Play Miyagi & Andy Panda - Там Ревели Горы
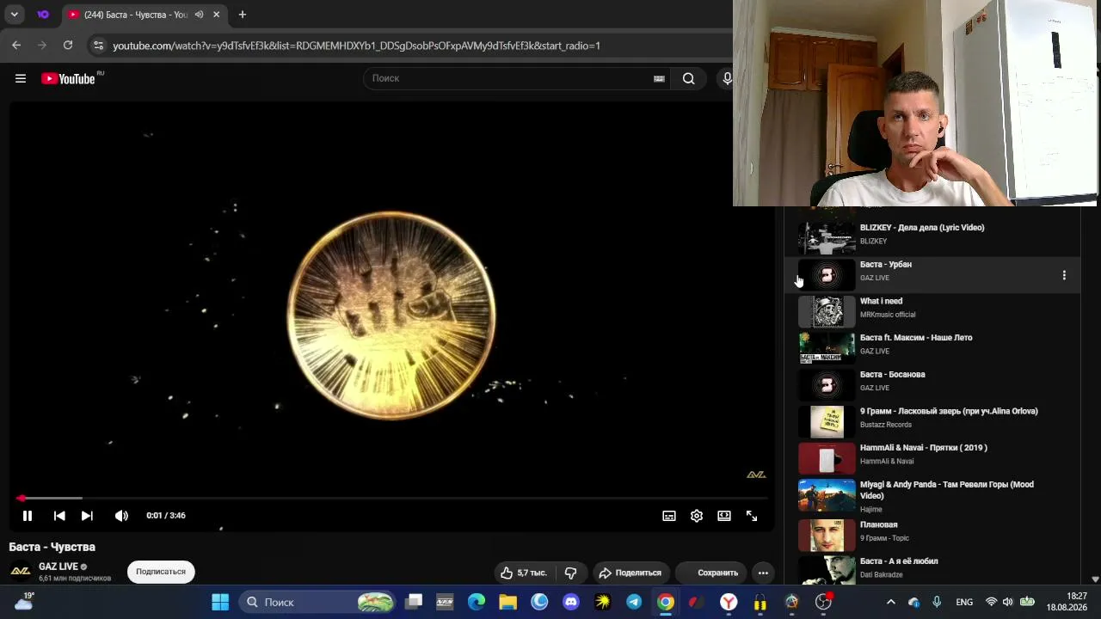 click(932, 495)
